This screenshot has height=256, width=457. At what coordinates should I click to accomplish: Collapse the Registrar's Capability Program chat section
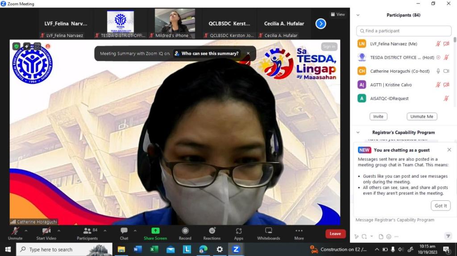coord(357,132)
